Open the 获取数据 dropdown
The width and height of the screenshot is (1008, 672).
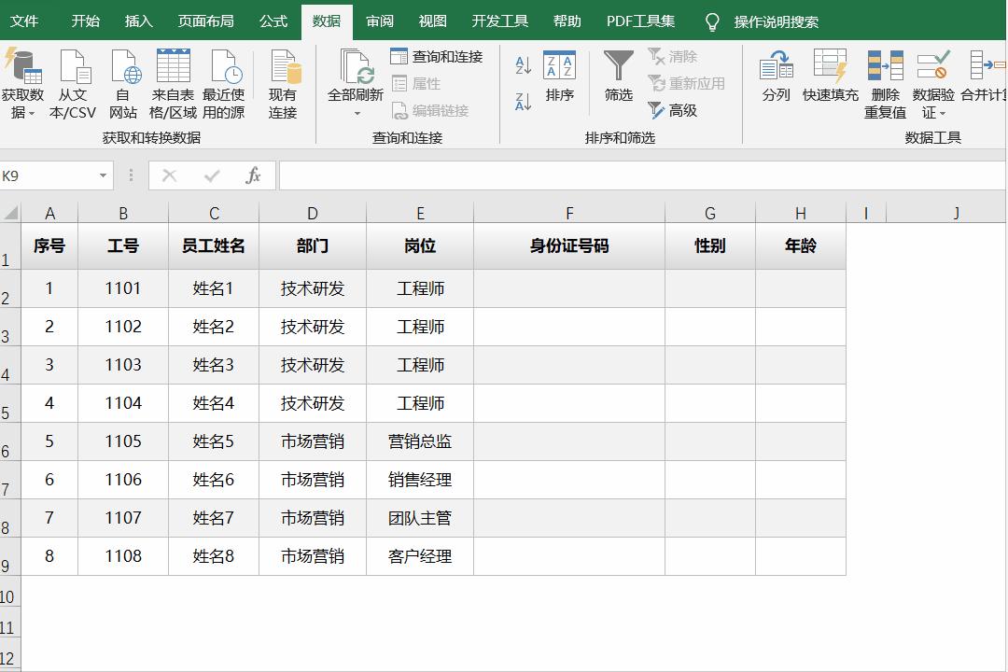26,82
